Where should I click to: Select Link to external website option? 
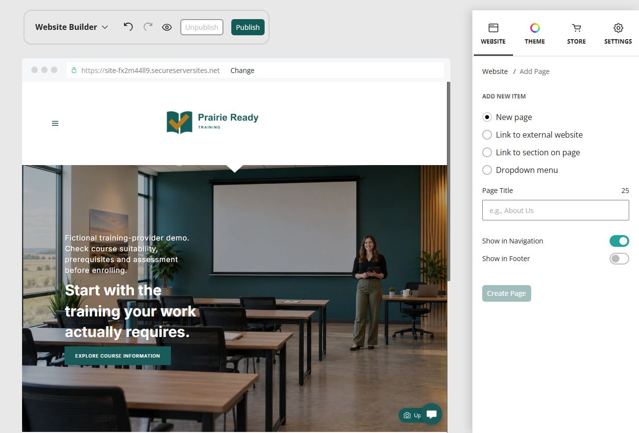(x=487, y=135)
